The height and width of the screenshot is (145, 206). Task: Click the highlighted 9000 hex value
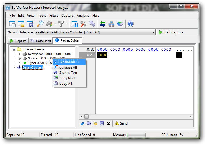(102, 55)
